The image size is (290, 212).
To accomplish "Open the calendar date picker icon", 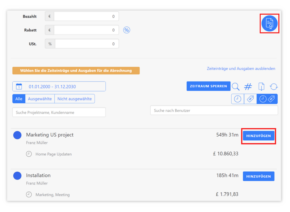I will [19, 86].
